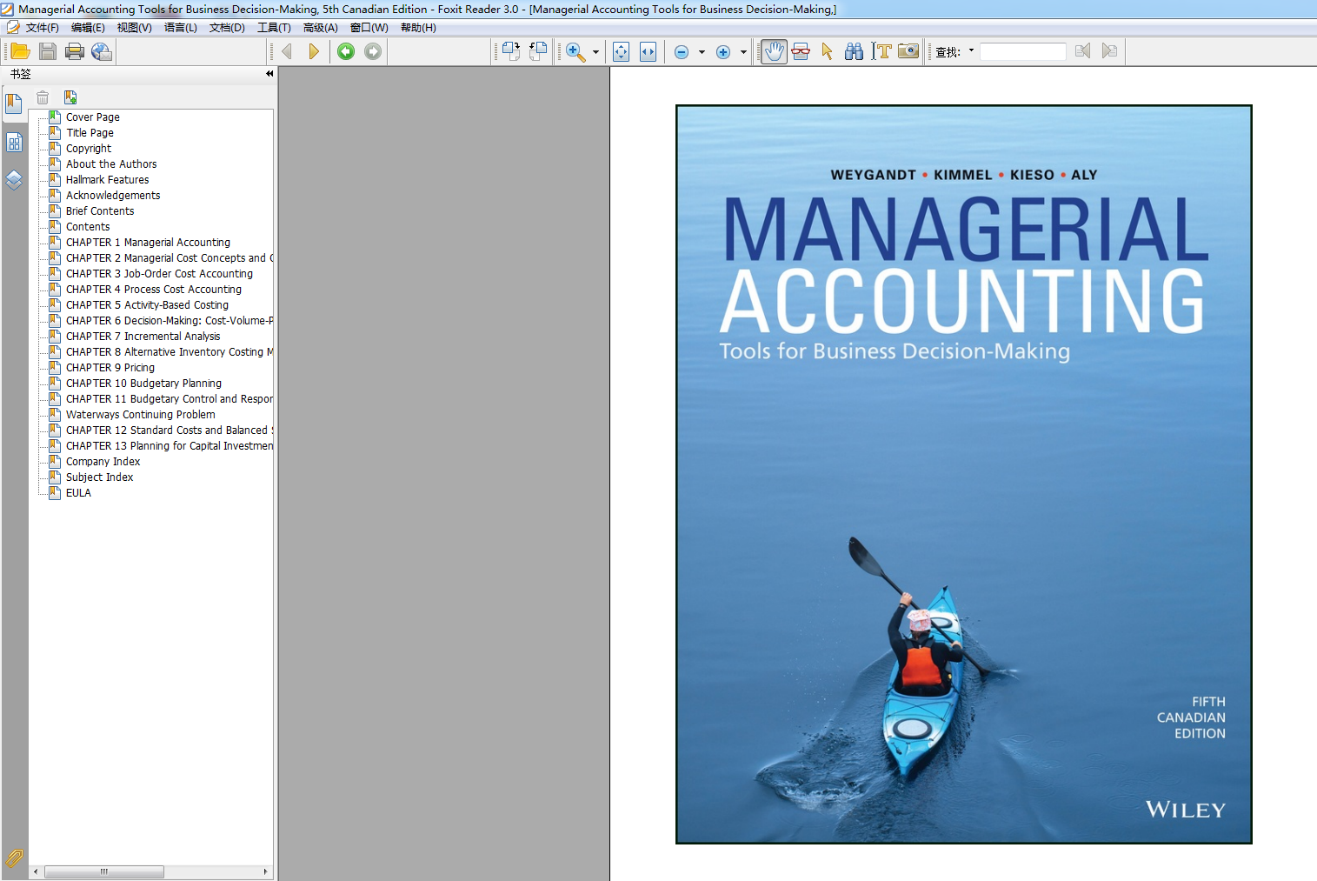Select the Hand tool
The width and height of the screenshot is (1317, 881).
774,51
